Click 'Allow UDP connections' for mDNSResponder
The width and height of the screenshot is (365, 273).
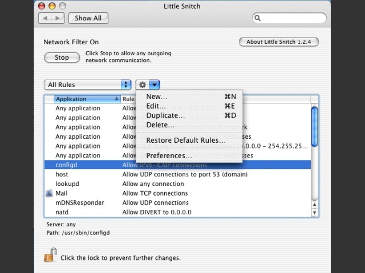pyautogui.click(x=156, y=203)
